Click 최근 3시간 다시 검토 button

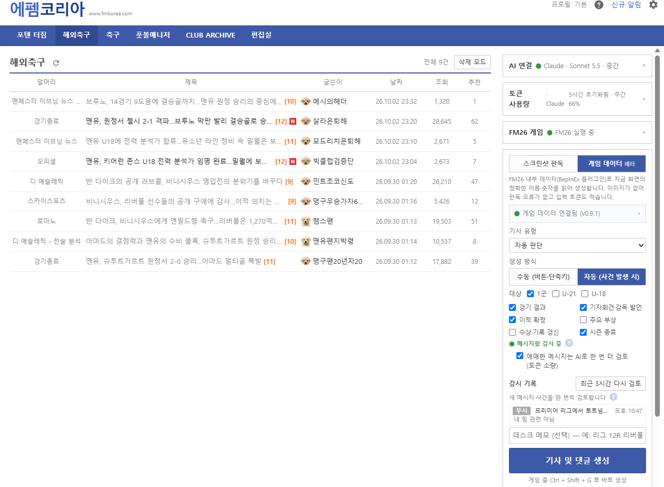click(x=611, y=383)
